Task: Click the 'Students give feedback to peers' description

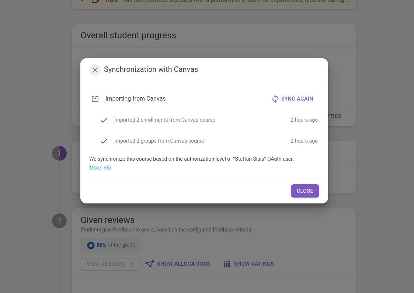Action: [166, 230]
